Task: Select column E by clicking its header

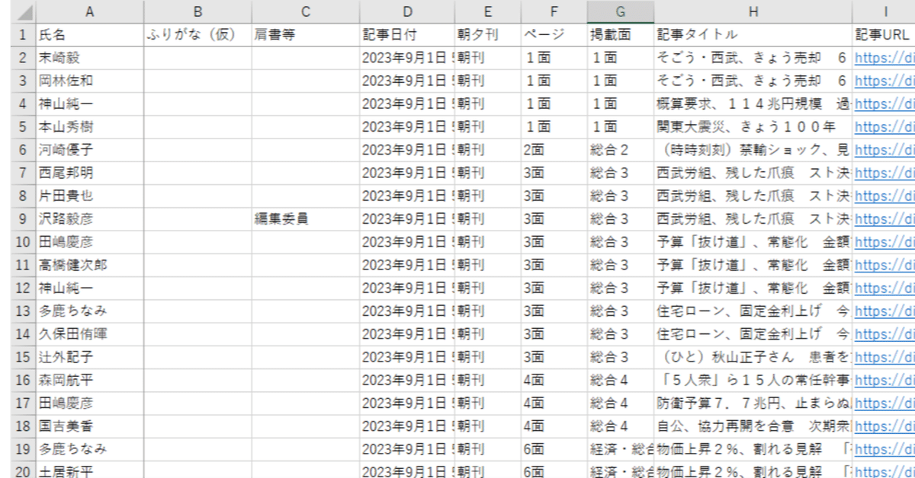Action: point(487,11)
